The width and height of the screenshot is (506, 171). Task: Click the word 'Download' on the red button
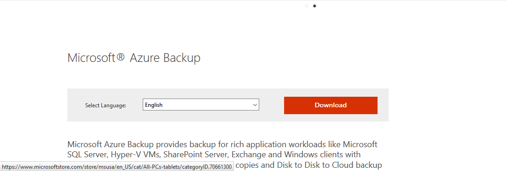coord(331,105)
